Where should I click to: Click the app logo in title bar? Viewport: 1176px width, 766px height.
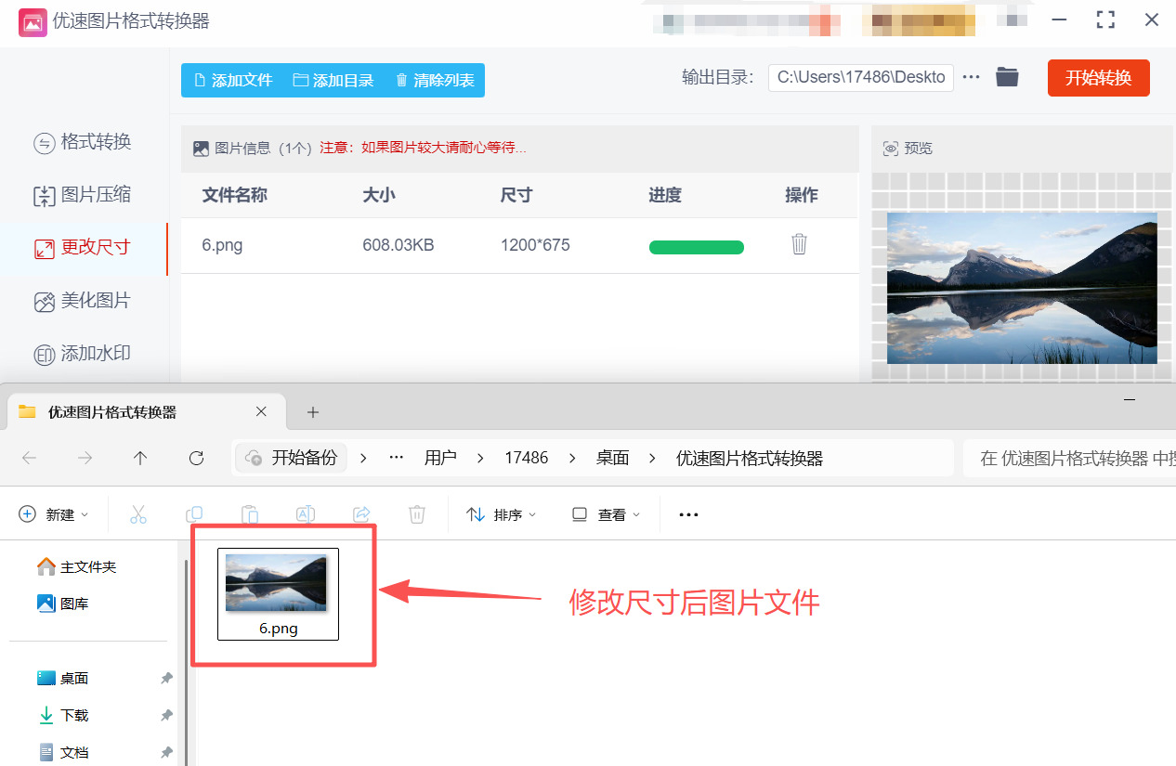tap(33, 20)
